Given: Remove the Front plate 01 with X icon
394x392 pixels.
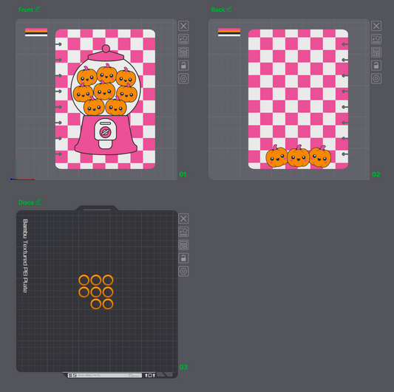Looking at the screenshot, I should click(183, 26).
